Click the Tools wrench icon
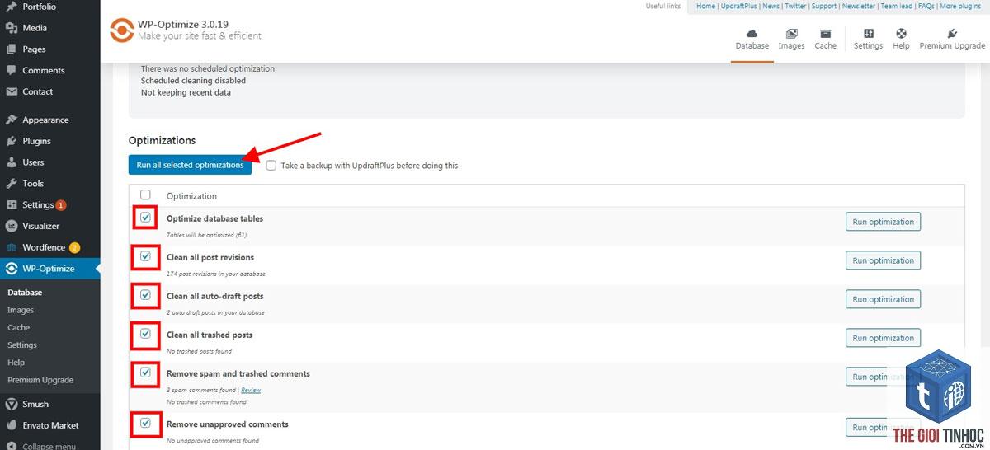The width and height of the screenshot is (990, 450). (12, 184)
